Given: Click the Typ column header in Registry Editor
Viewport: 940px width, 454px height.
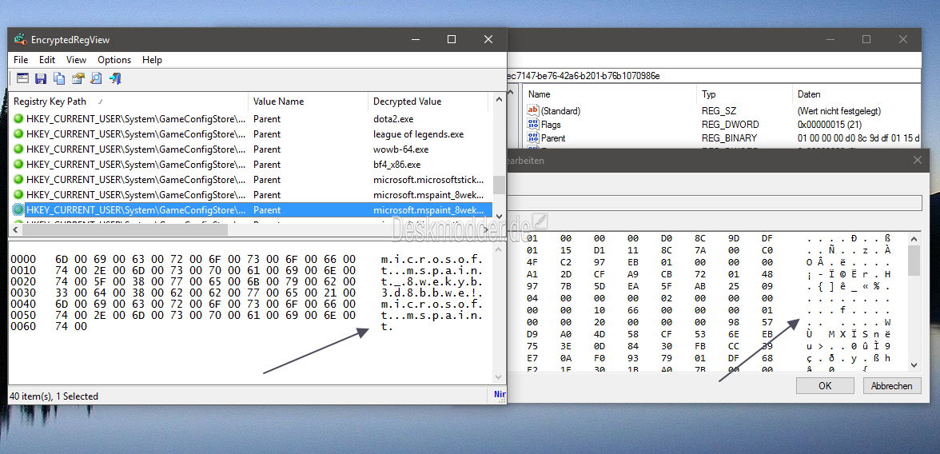Looking at the screenshot, I should (744, 94).
